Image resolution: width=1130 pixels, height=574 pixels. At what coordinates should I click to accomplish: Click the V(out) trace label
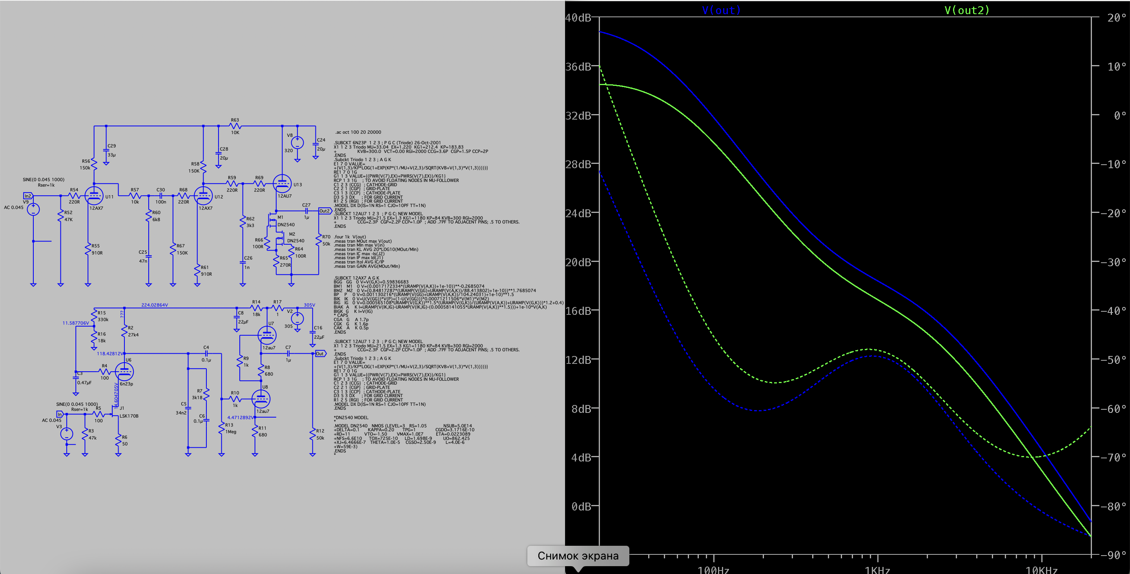(721, 10)
